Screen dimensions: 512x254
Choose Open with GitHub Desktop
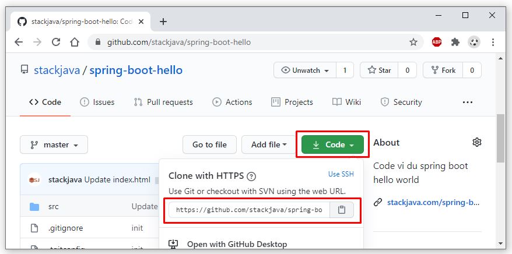tap(237, 244)
